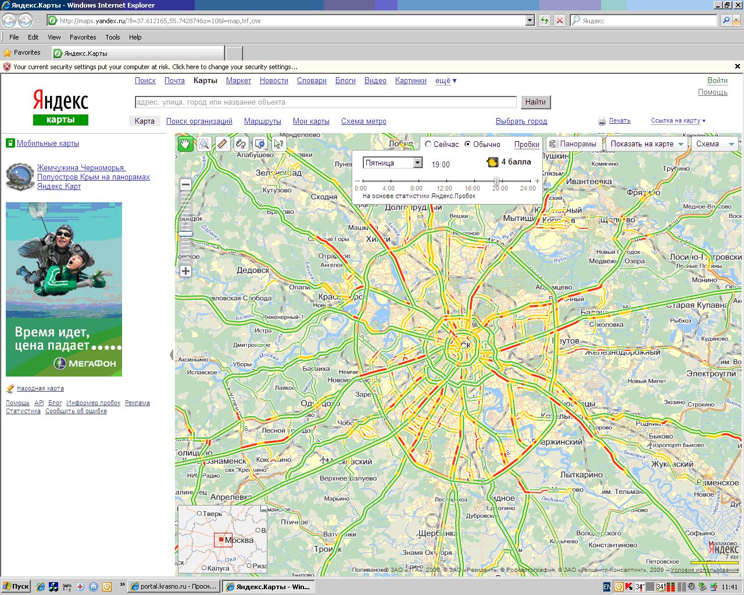The width and height of the screenshot is (744, 595).
Task: Open the Ссылка на карту dropdown
Action: click(678, 121)
